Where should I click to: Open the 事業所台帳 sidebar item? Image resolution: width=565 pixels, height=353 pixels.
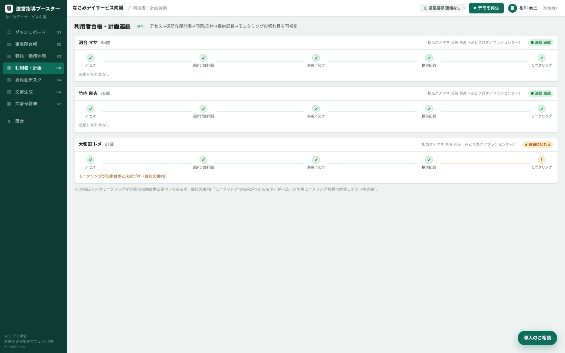click(34, 44)
